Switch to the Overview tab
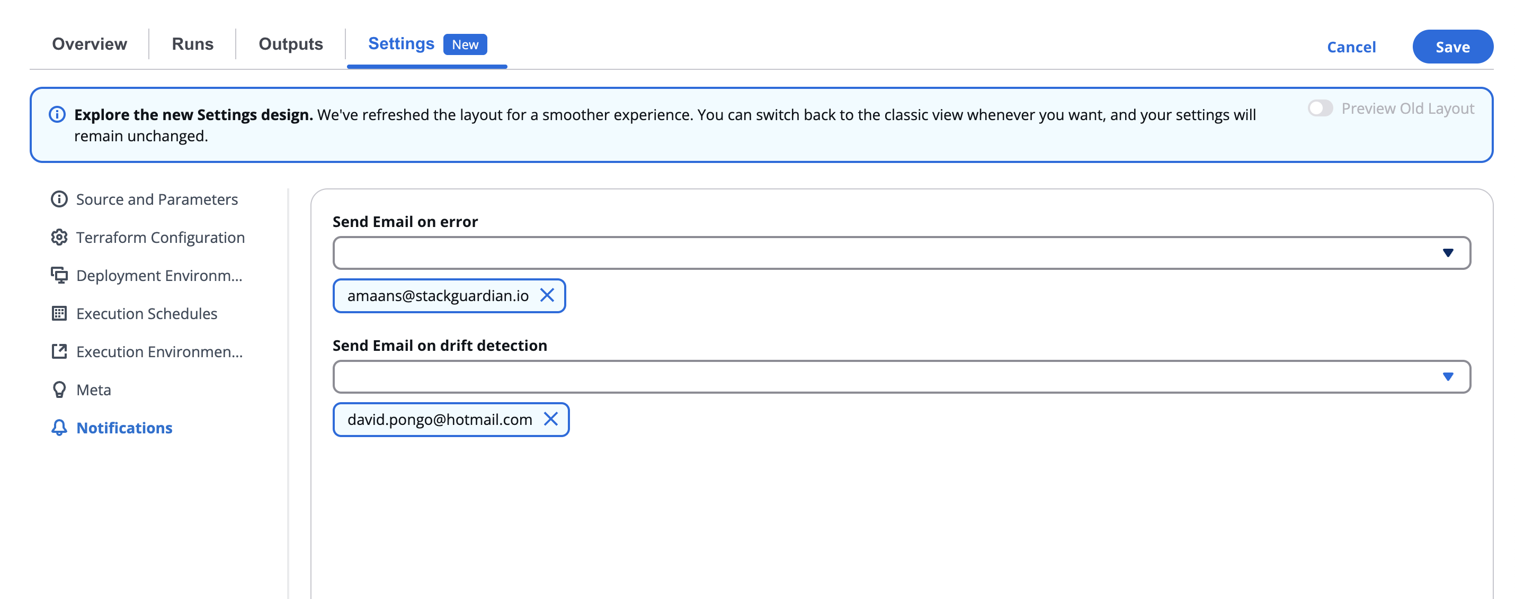1515x599 pixels. pyautogui.click(x=90, y=44)
